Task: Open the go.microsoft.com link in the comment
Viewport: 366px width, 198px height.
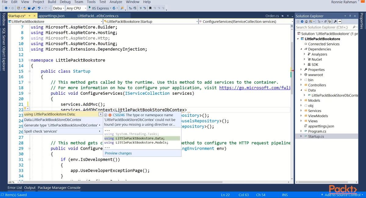Action: (x=255, y=88)
